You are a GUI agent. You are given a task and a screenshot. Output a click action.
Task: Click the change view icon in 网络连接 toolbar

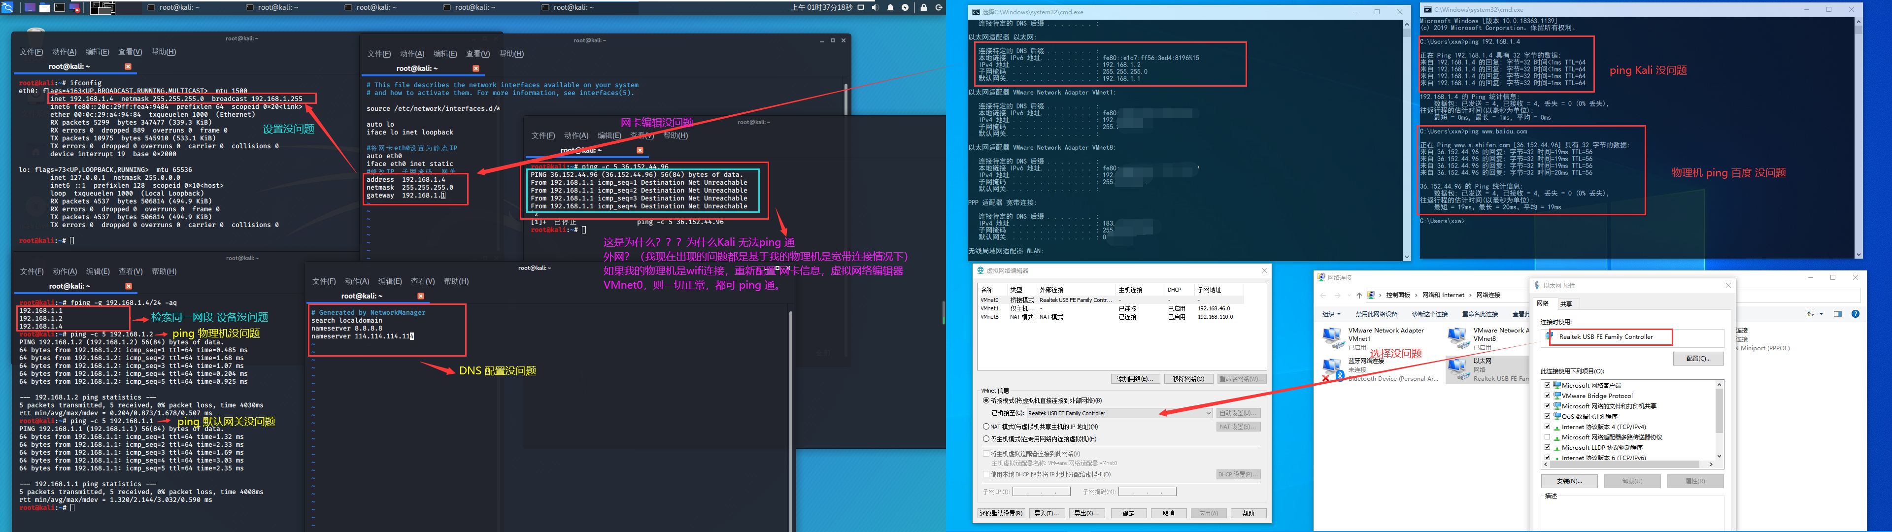click(1811, 314)
